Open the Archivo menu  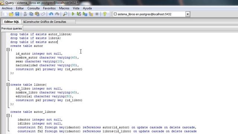(x=7, y=8)
